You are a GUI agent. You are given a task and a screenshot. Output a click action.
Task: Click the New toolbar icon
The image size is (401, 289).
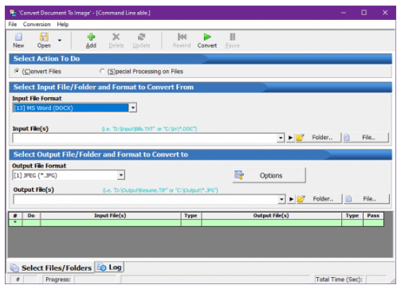(18, 41)
